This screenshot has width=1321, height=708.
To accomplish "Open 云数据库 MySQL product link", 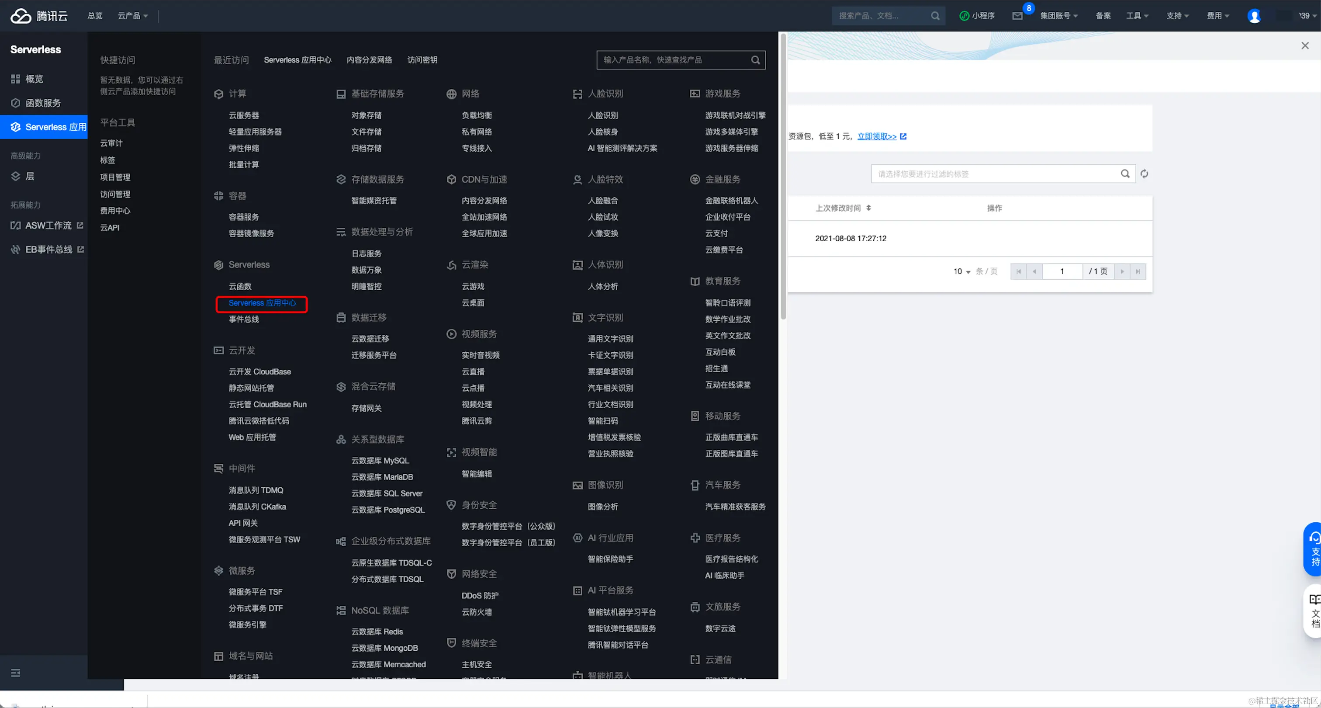I will pos(380,461).
